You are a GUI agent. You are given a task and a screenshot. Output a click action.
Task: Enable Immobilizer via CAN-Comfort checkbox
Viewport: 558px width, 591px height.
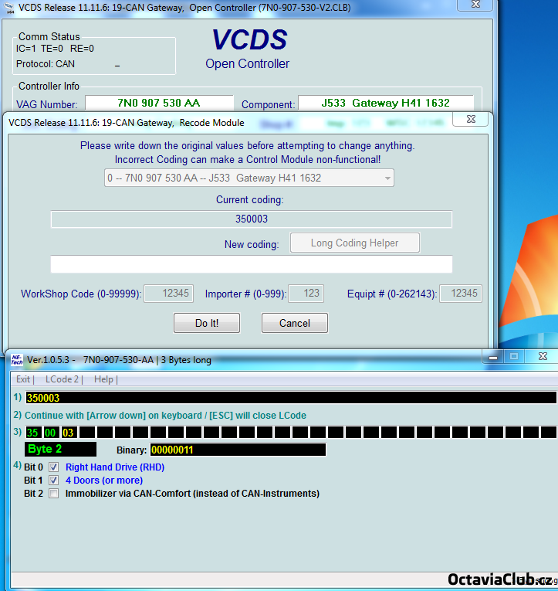point(54,494)
